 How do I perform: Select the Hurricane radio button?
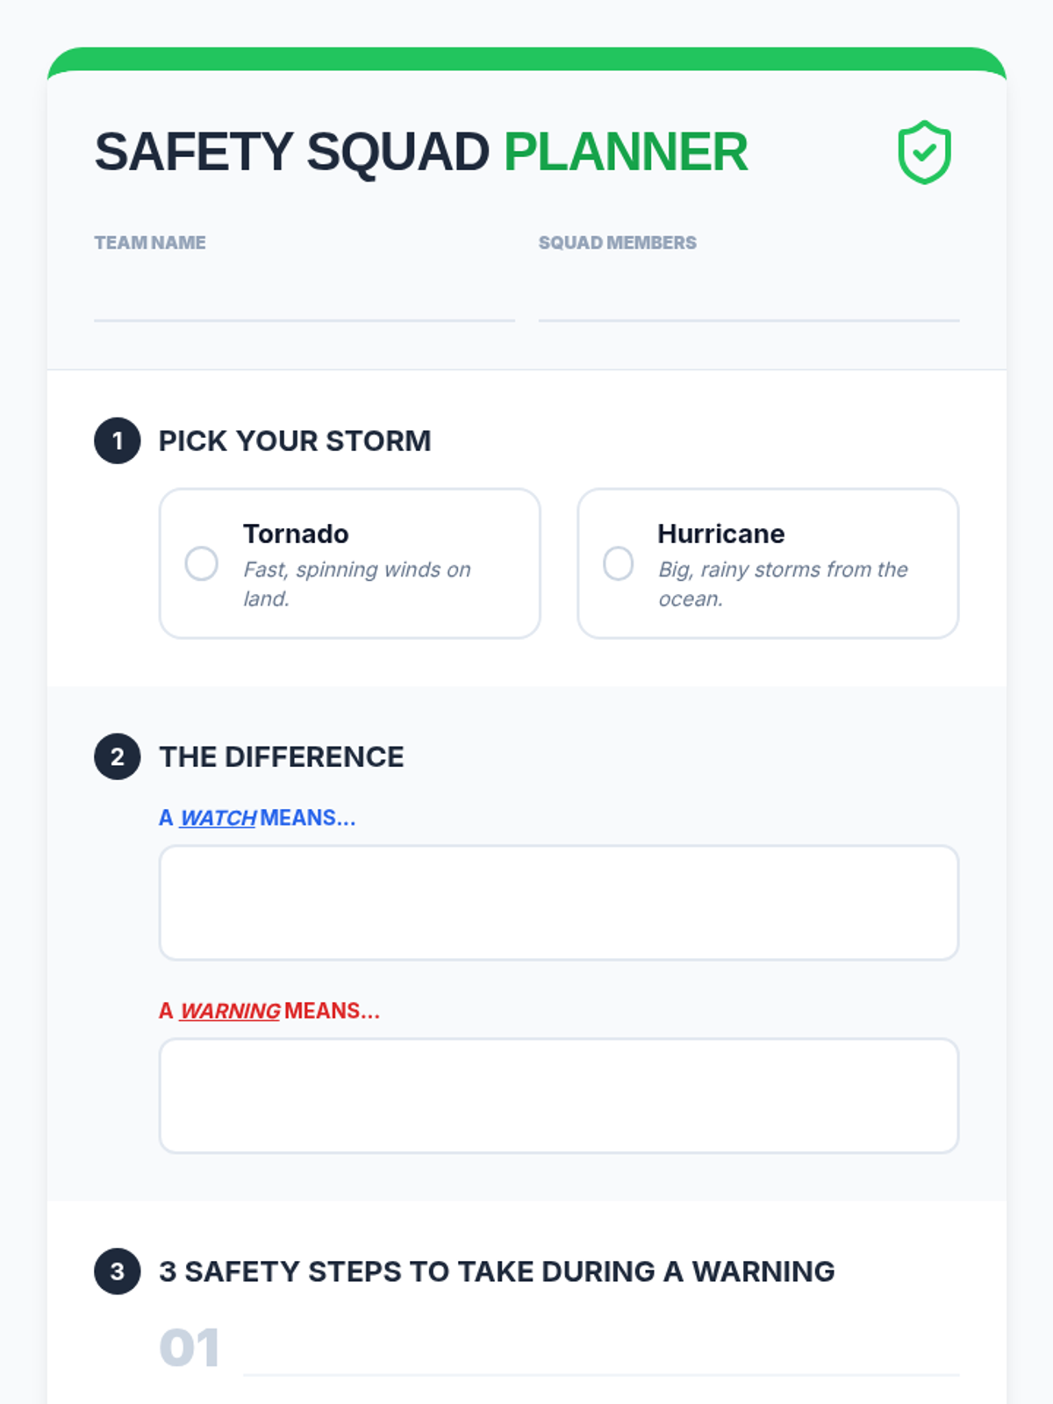(x=619, y=563)
